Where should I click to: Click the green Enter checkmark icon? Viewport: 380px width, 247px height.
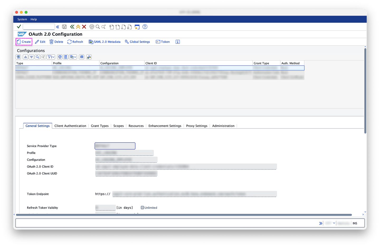coord(19,27)
